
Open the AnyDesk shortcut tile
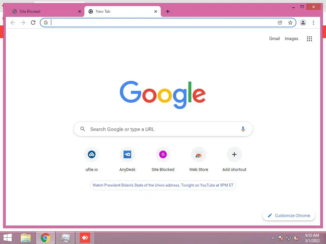click(x=127, y=159)
